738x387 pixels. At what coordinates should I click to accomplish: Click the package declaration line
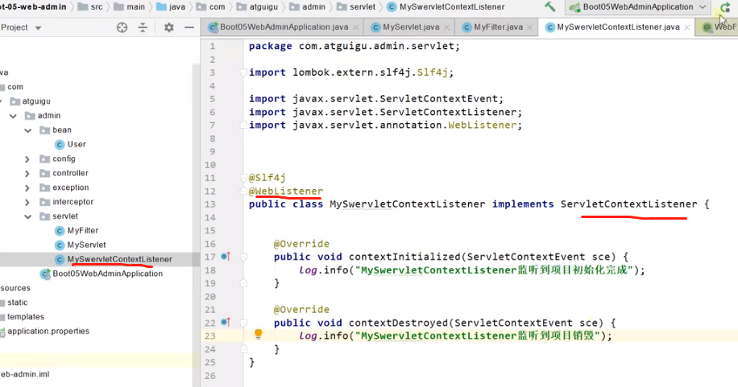[x=354, y=46]
